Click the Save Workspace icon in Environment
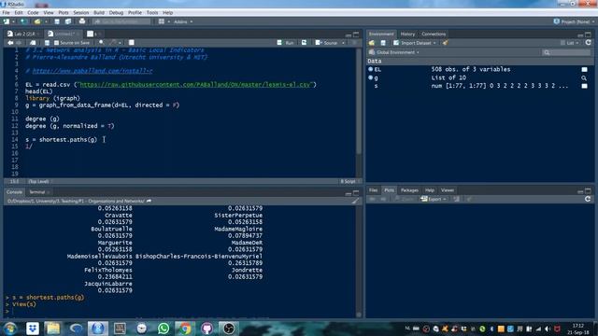 (383, 43)
